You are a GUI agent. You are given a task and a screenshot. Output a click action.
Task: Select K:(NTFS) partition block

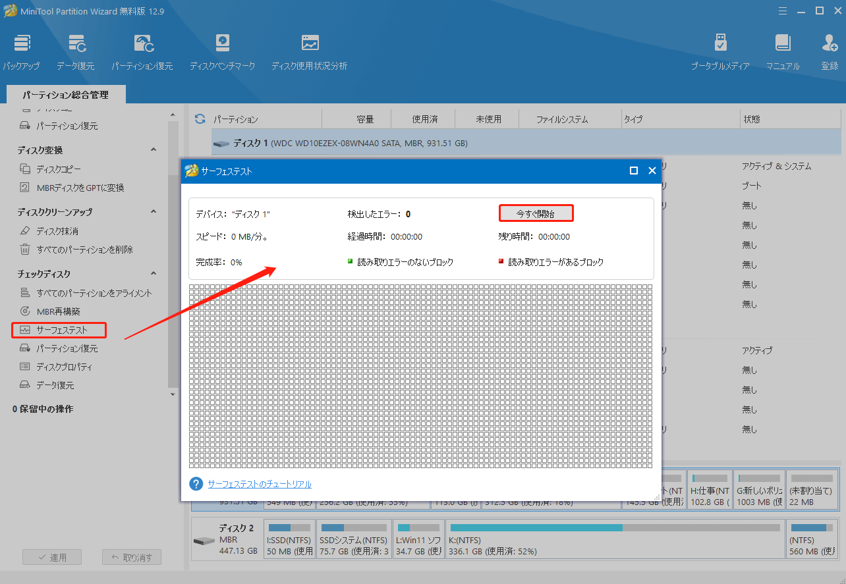point(615,539)
